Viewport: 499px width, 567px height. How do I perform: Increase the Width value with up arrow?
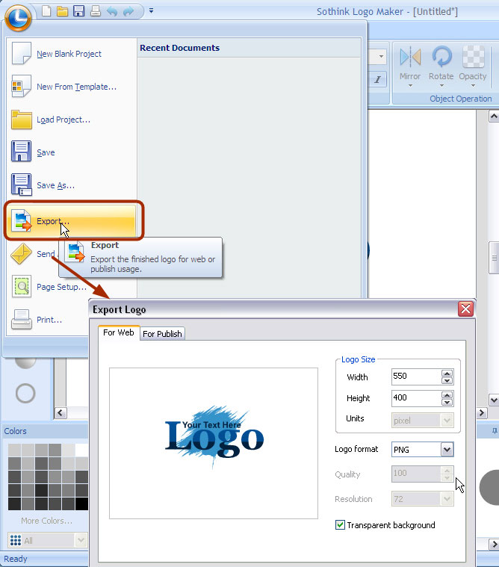(x=447, y=374)
